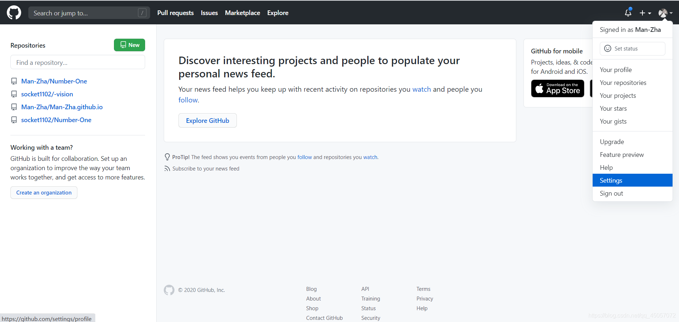The image size is (679, 322).
Task: Open Shop footer link
Action: (x=312, y=308)
